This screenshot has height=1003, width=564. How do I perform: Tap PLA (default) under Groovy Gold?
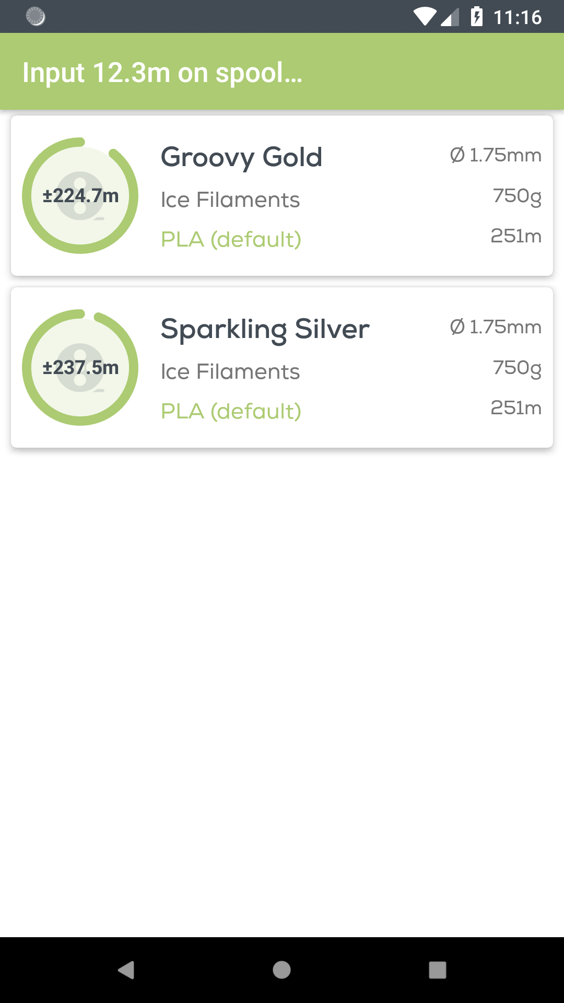(x=231, y=240)
